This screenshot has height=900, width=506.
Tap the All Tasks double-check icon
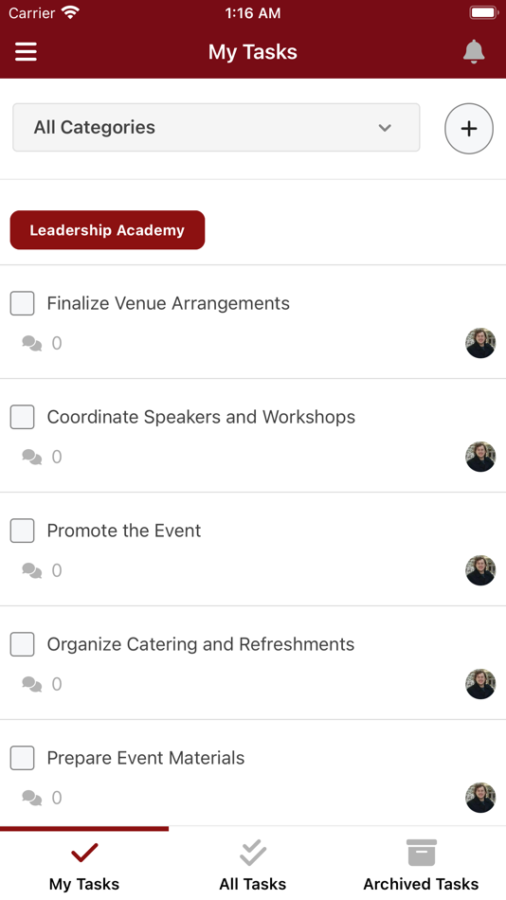(x=253, y=853)
